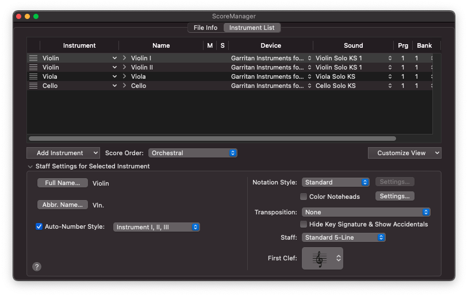Click the Full Name... button
This screenshot has height=296, width=468.
(63, 183)
